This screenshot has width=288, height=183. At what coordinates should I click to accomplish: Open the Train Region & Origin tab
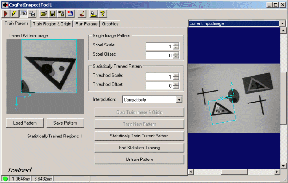coord(52,24)
